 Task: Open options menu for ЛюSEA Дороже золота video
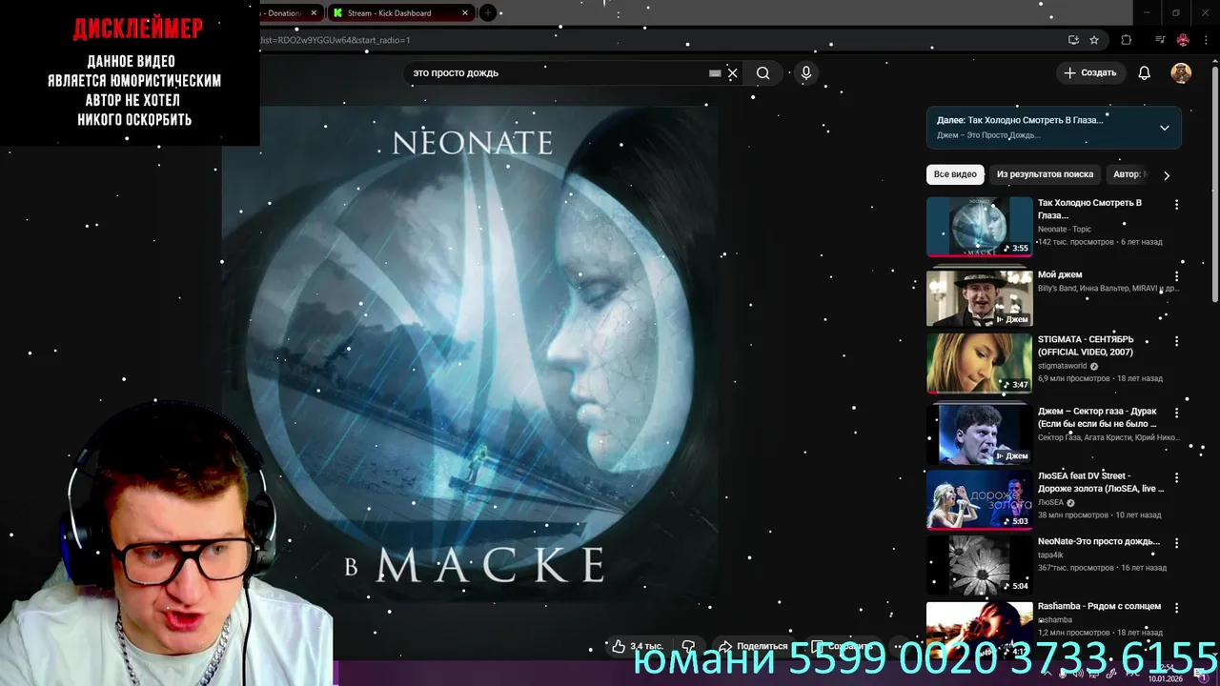click(x=1176, y=477)
